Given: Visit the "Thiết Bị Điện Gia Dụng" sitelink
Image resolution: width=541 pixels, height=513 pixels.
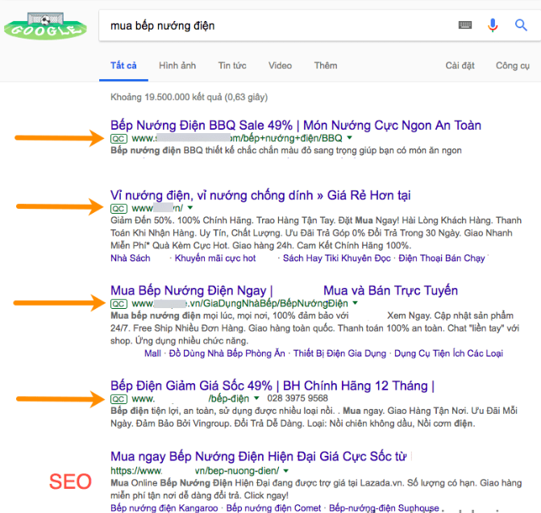Looking at the screenshot, I should pyautogui.click(x=339, y=353).
